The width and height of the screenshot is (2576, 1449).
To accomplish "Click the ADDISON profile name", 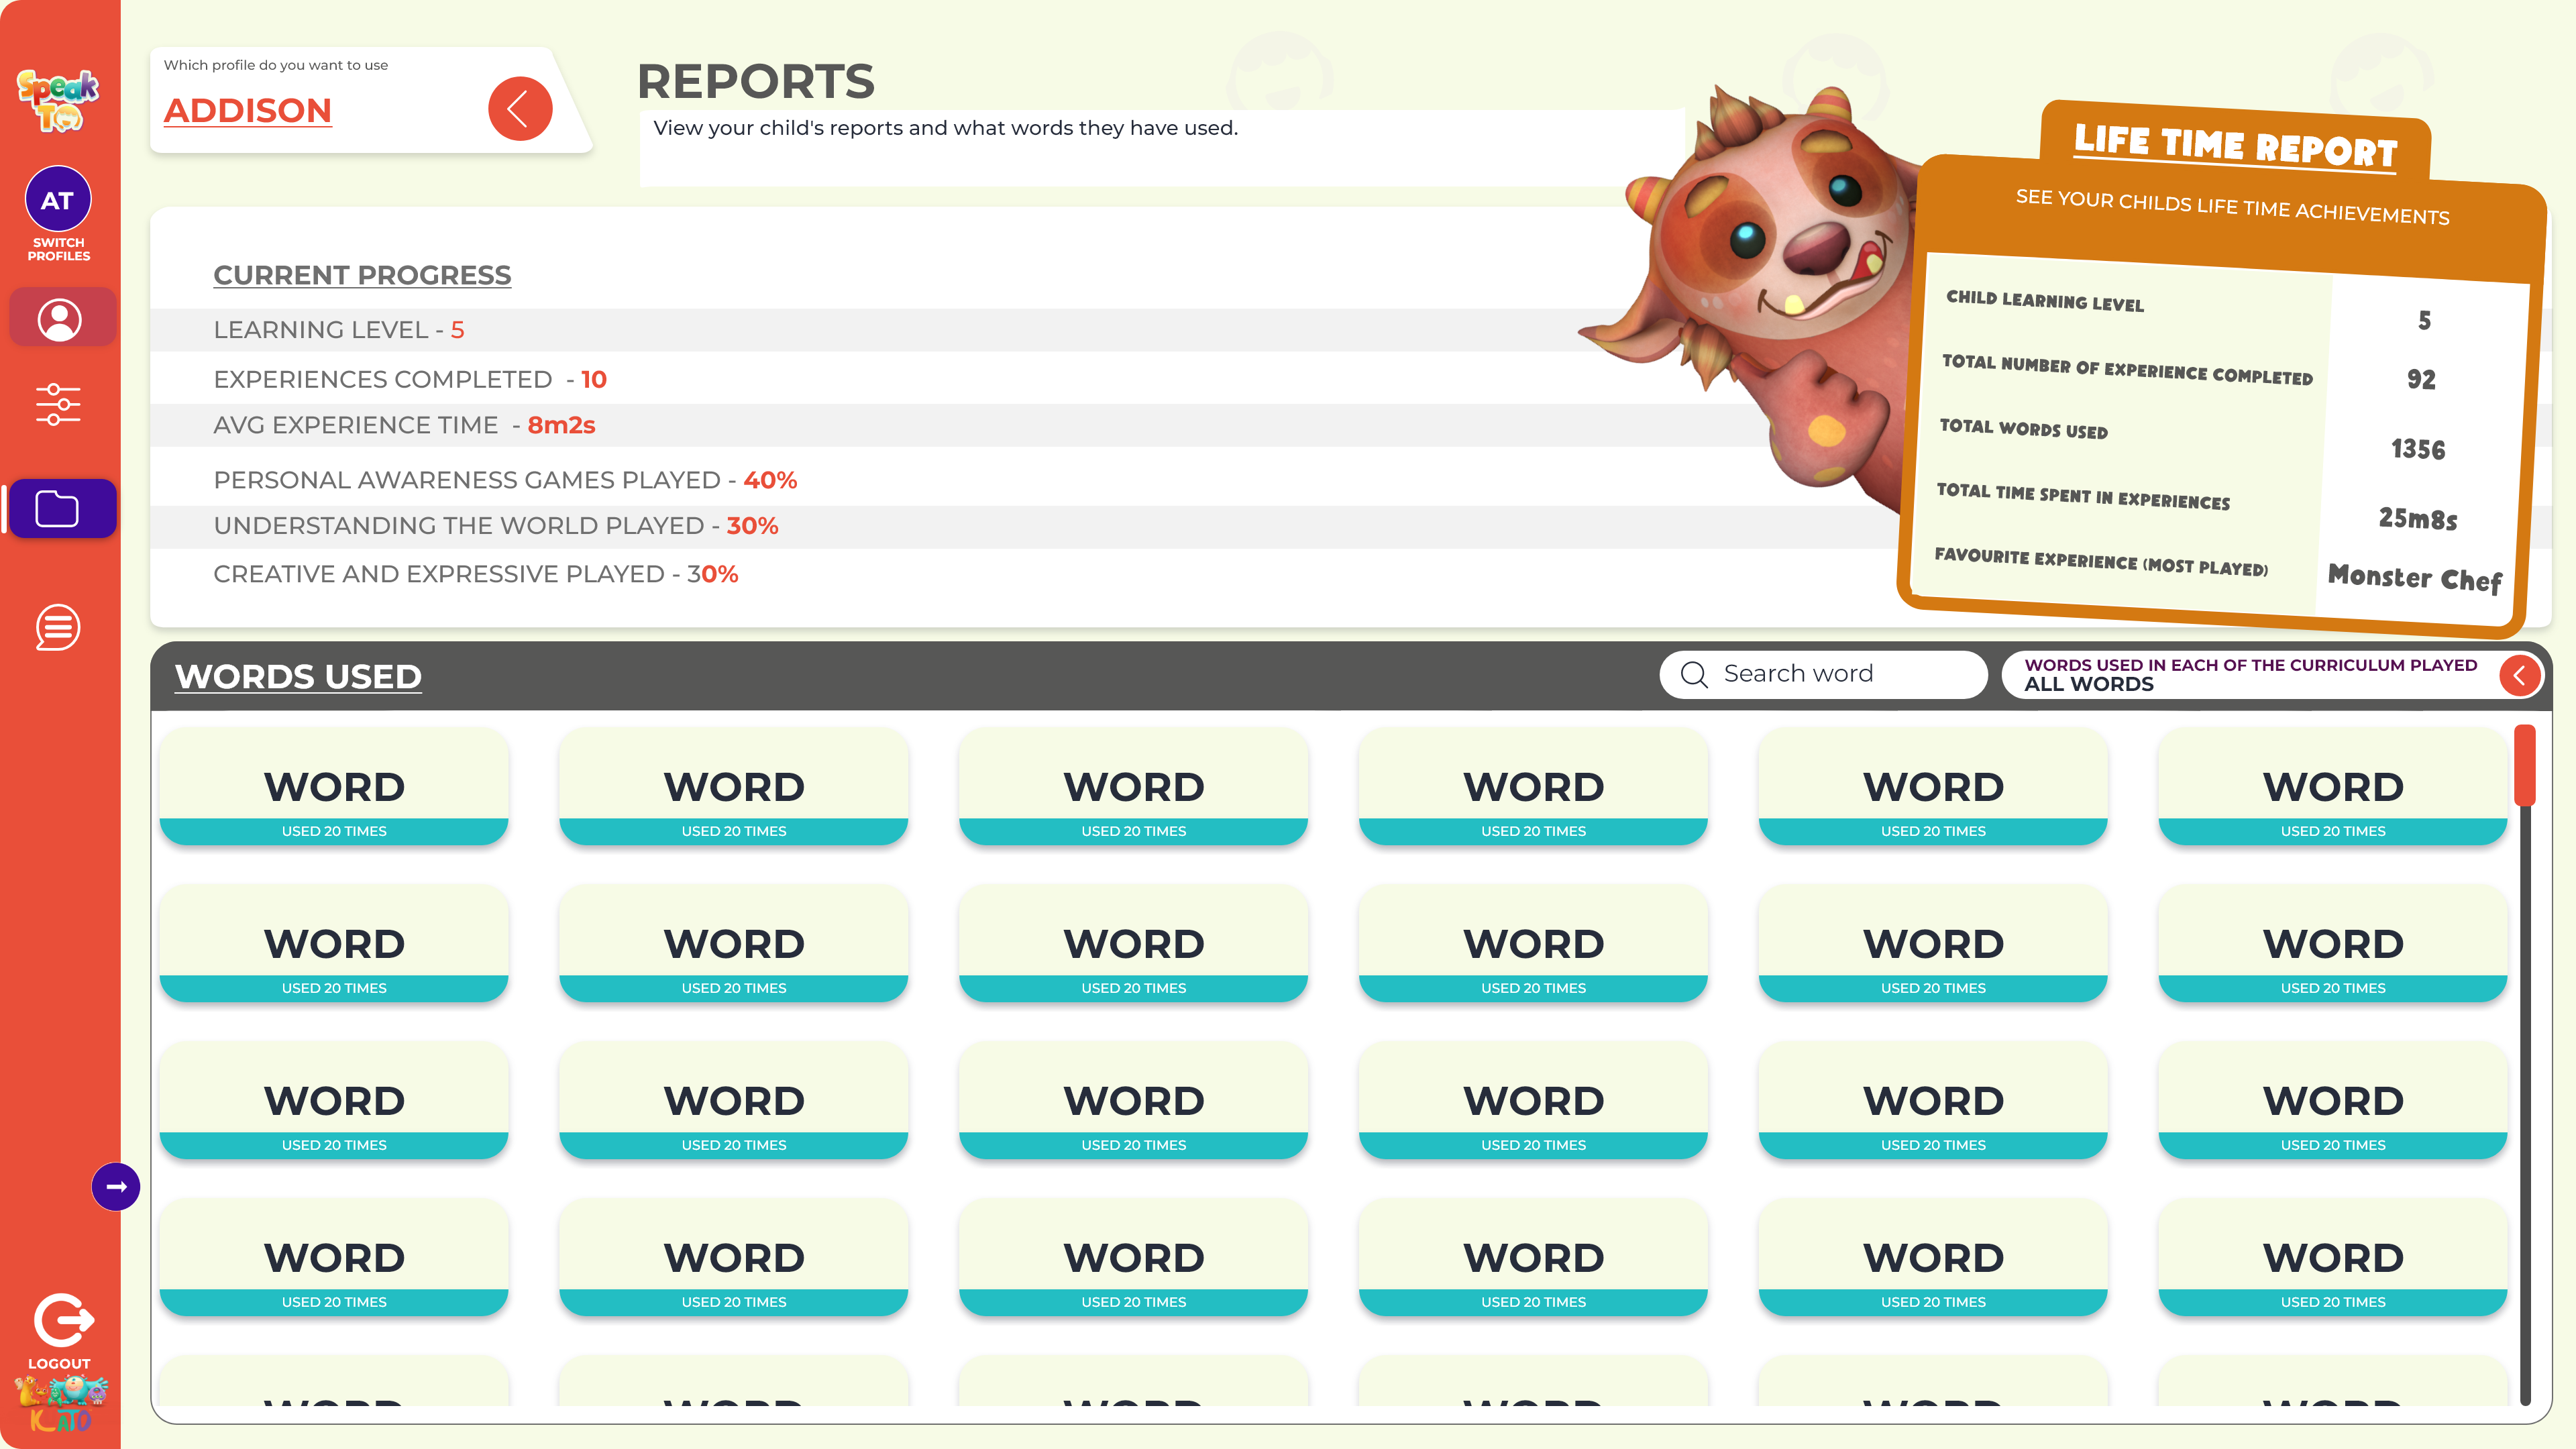I will tap(247, 110).
